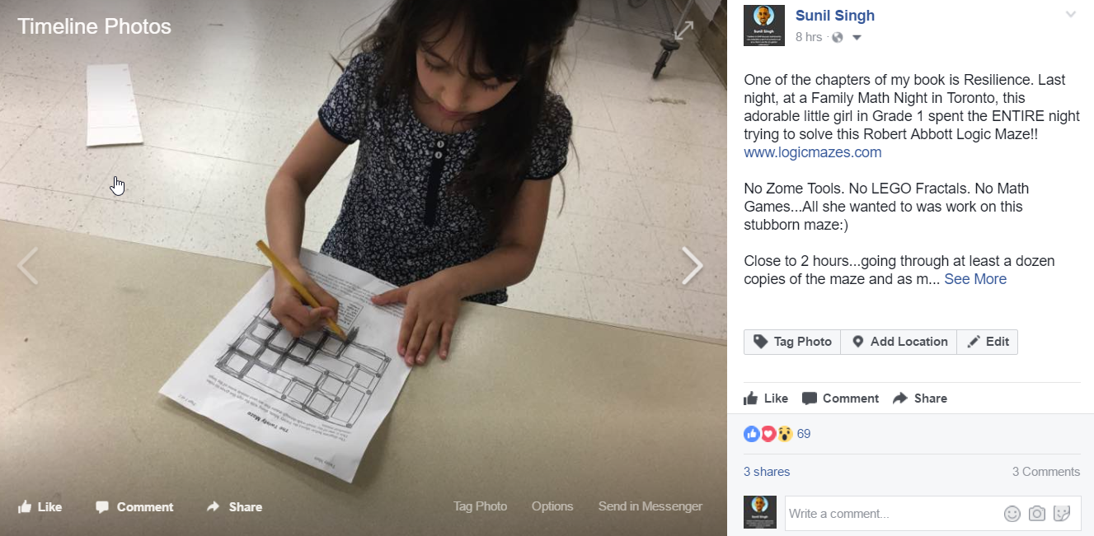Viewport: 1094px width, 536px height.
Task: Show the next photo with right arrow
Action: (693, 266)
